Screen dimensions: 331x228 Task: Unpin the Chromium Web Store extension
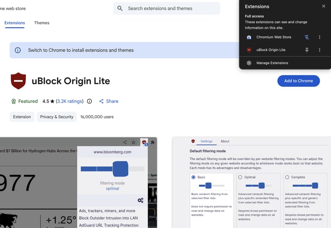point(307,37)
